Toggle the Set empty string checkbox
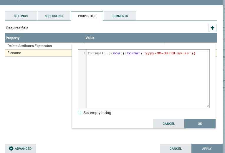The image size is (225, 153). click(80, 112)
